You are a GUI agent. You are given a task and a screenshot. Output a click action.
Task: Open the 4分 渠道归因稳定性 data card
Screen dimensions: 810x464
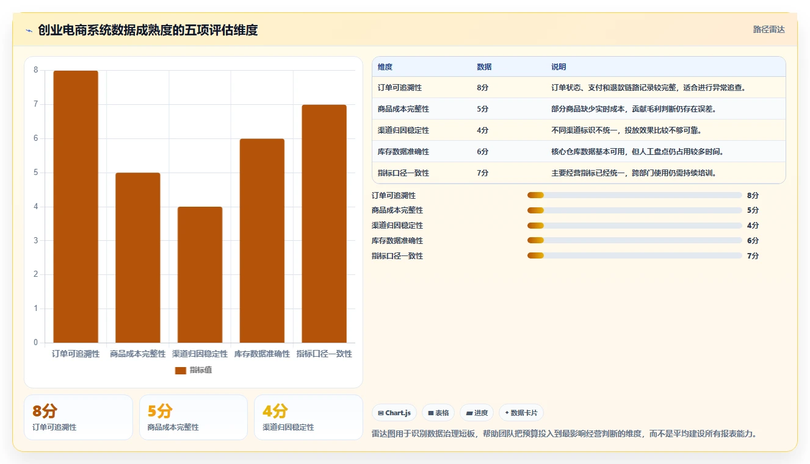pyautogui.click(x=308, y=418)
